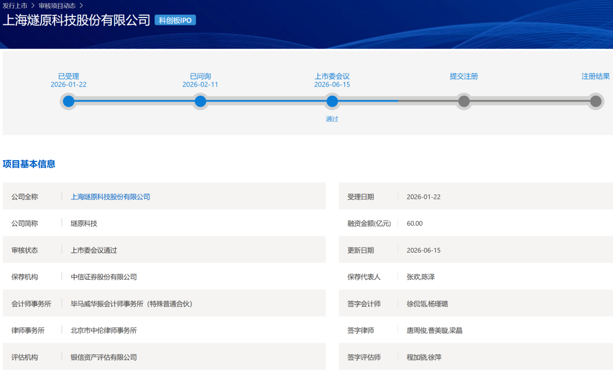Open the 审核项目动态 breadcrumb link
Screen dimensions: 613x371
tap(57, 6)
